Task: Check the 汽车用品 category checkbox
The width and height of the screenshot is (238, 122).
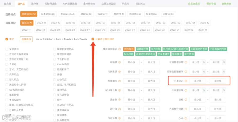Action: tap(7, 75)
